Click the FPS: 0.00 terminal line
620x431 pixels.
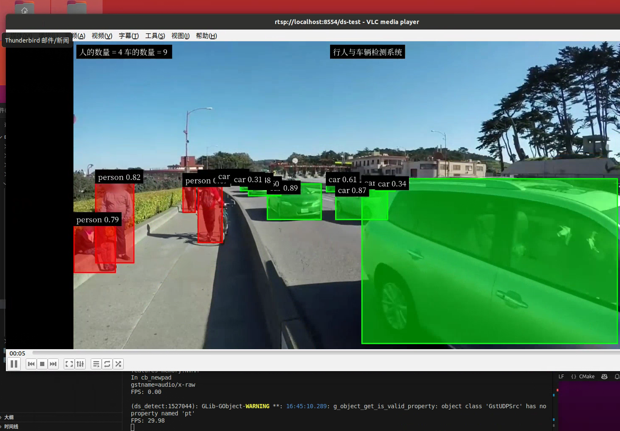pos(146,392)
